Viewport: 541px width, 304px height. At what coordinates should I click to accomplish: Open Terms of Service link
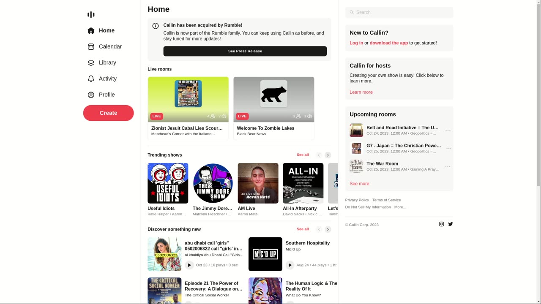click(387, 200)
